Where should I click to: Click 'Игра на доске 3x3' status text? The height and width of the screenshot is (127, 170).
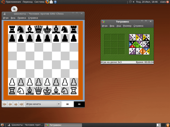coord(111,62)
